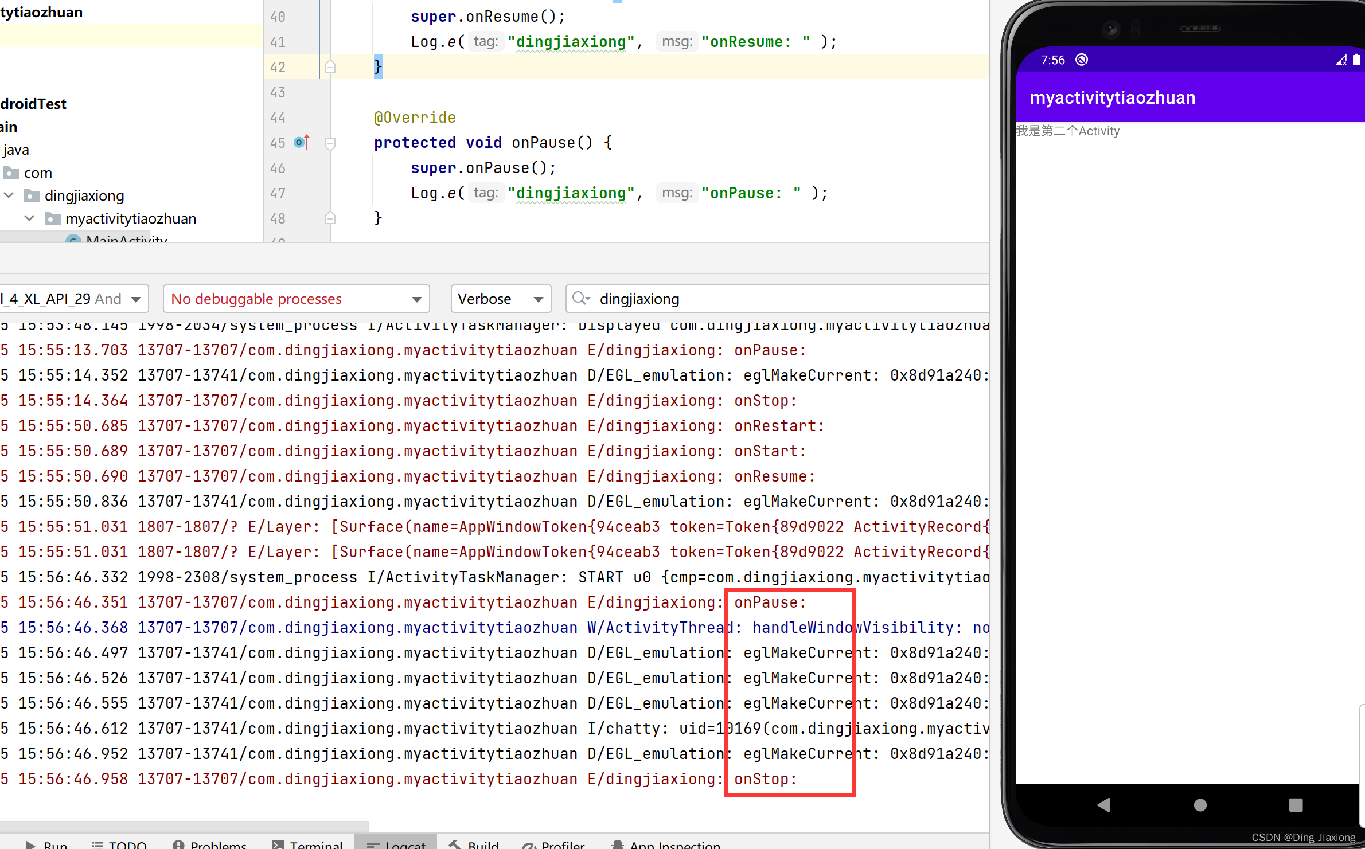Screen dimensions: 1365x849
Task: Select the java folder in project tree
Action: [15, 150]
